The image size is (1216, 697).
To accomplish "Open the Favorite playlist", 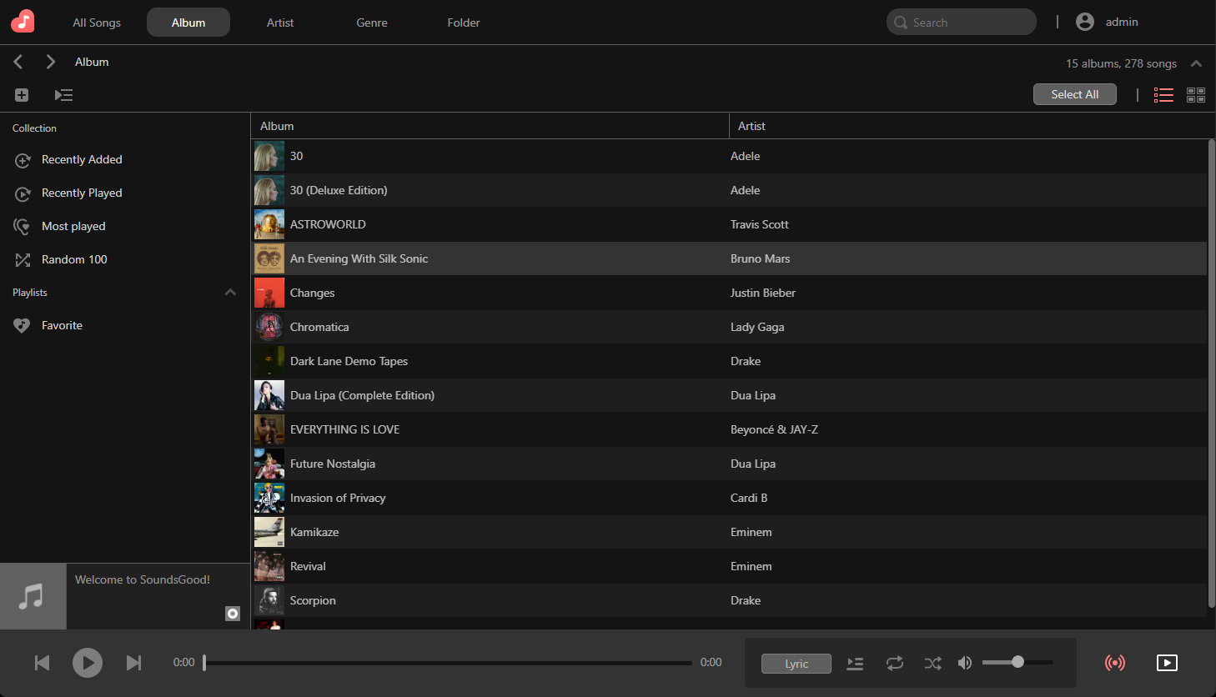I will pos(62,325).
